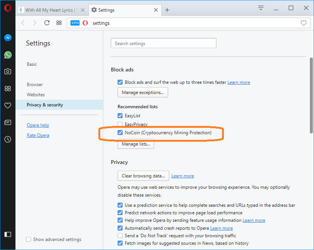The width and height of the screenshot is (314, 250).
Task: Go back using the back arrow
Action: (x=23, y=23)
